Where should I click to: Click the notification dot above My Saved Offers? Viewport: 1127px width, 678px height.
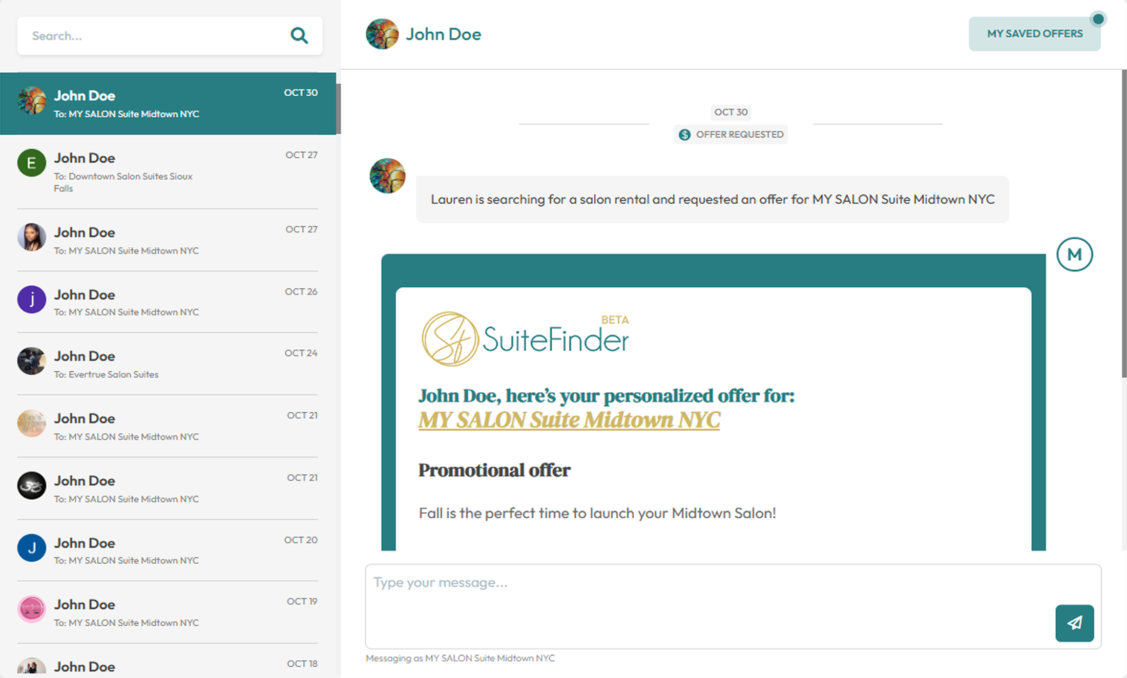(x=1098, y=18)
